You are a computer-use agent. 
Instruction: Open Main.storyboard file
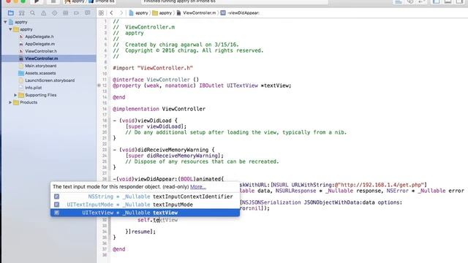pyautogui.click(x=41, y=66)
